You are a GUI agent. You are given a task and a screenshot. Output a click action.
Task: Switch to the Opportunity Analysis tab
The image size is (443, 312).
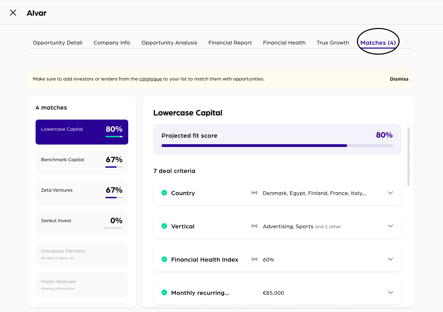click(x=169, y=43)
